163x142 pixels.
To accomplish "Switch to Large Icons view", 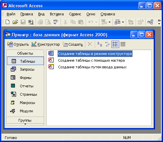I will [x=100, y=44].
